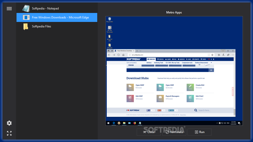Open settings via the gear icon

point(9,123)
